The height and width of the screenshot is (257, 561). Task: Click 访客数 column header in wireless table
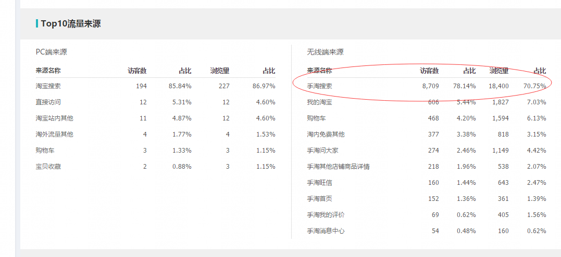click(x=429, y=71)
